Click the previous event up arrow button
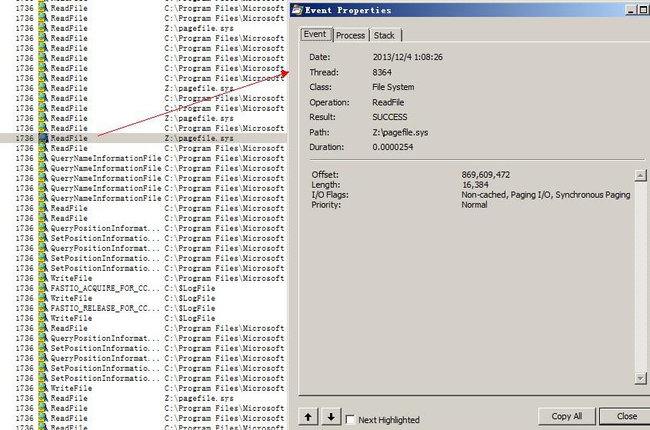Screen dimensions: 650x430 pos(308,417)
